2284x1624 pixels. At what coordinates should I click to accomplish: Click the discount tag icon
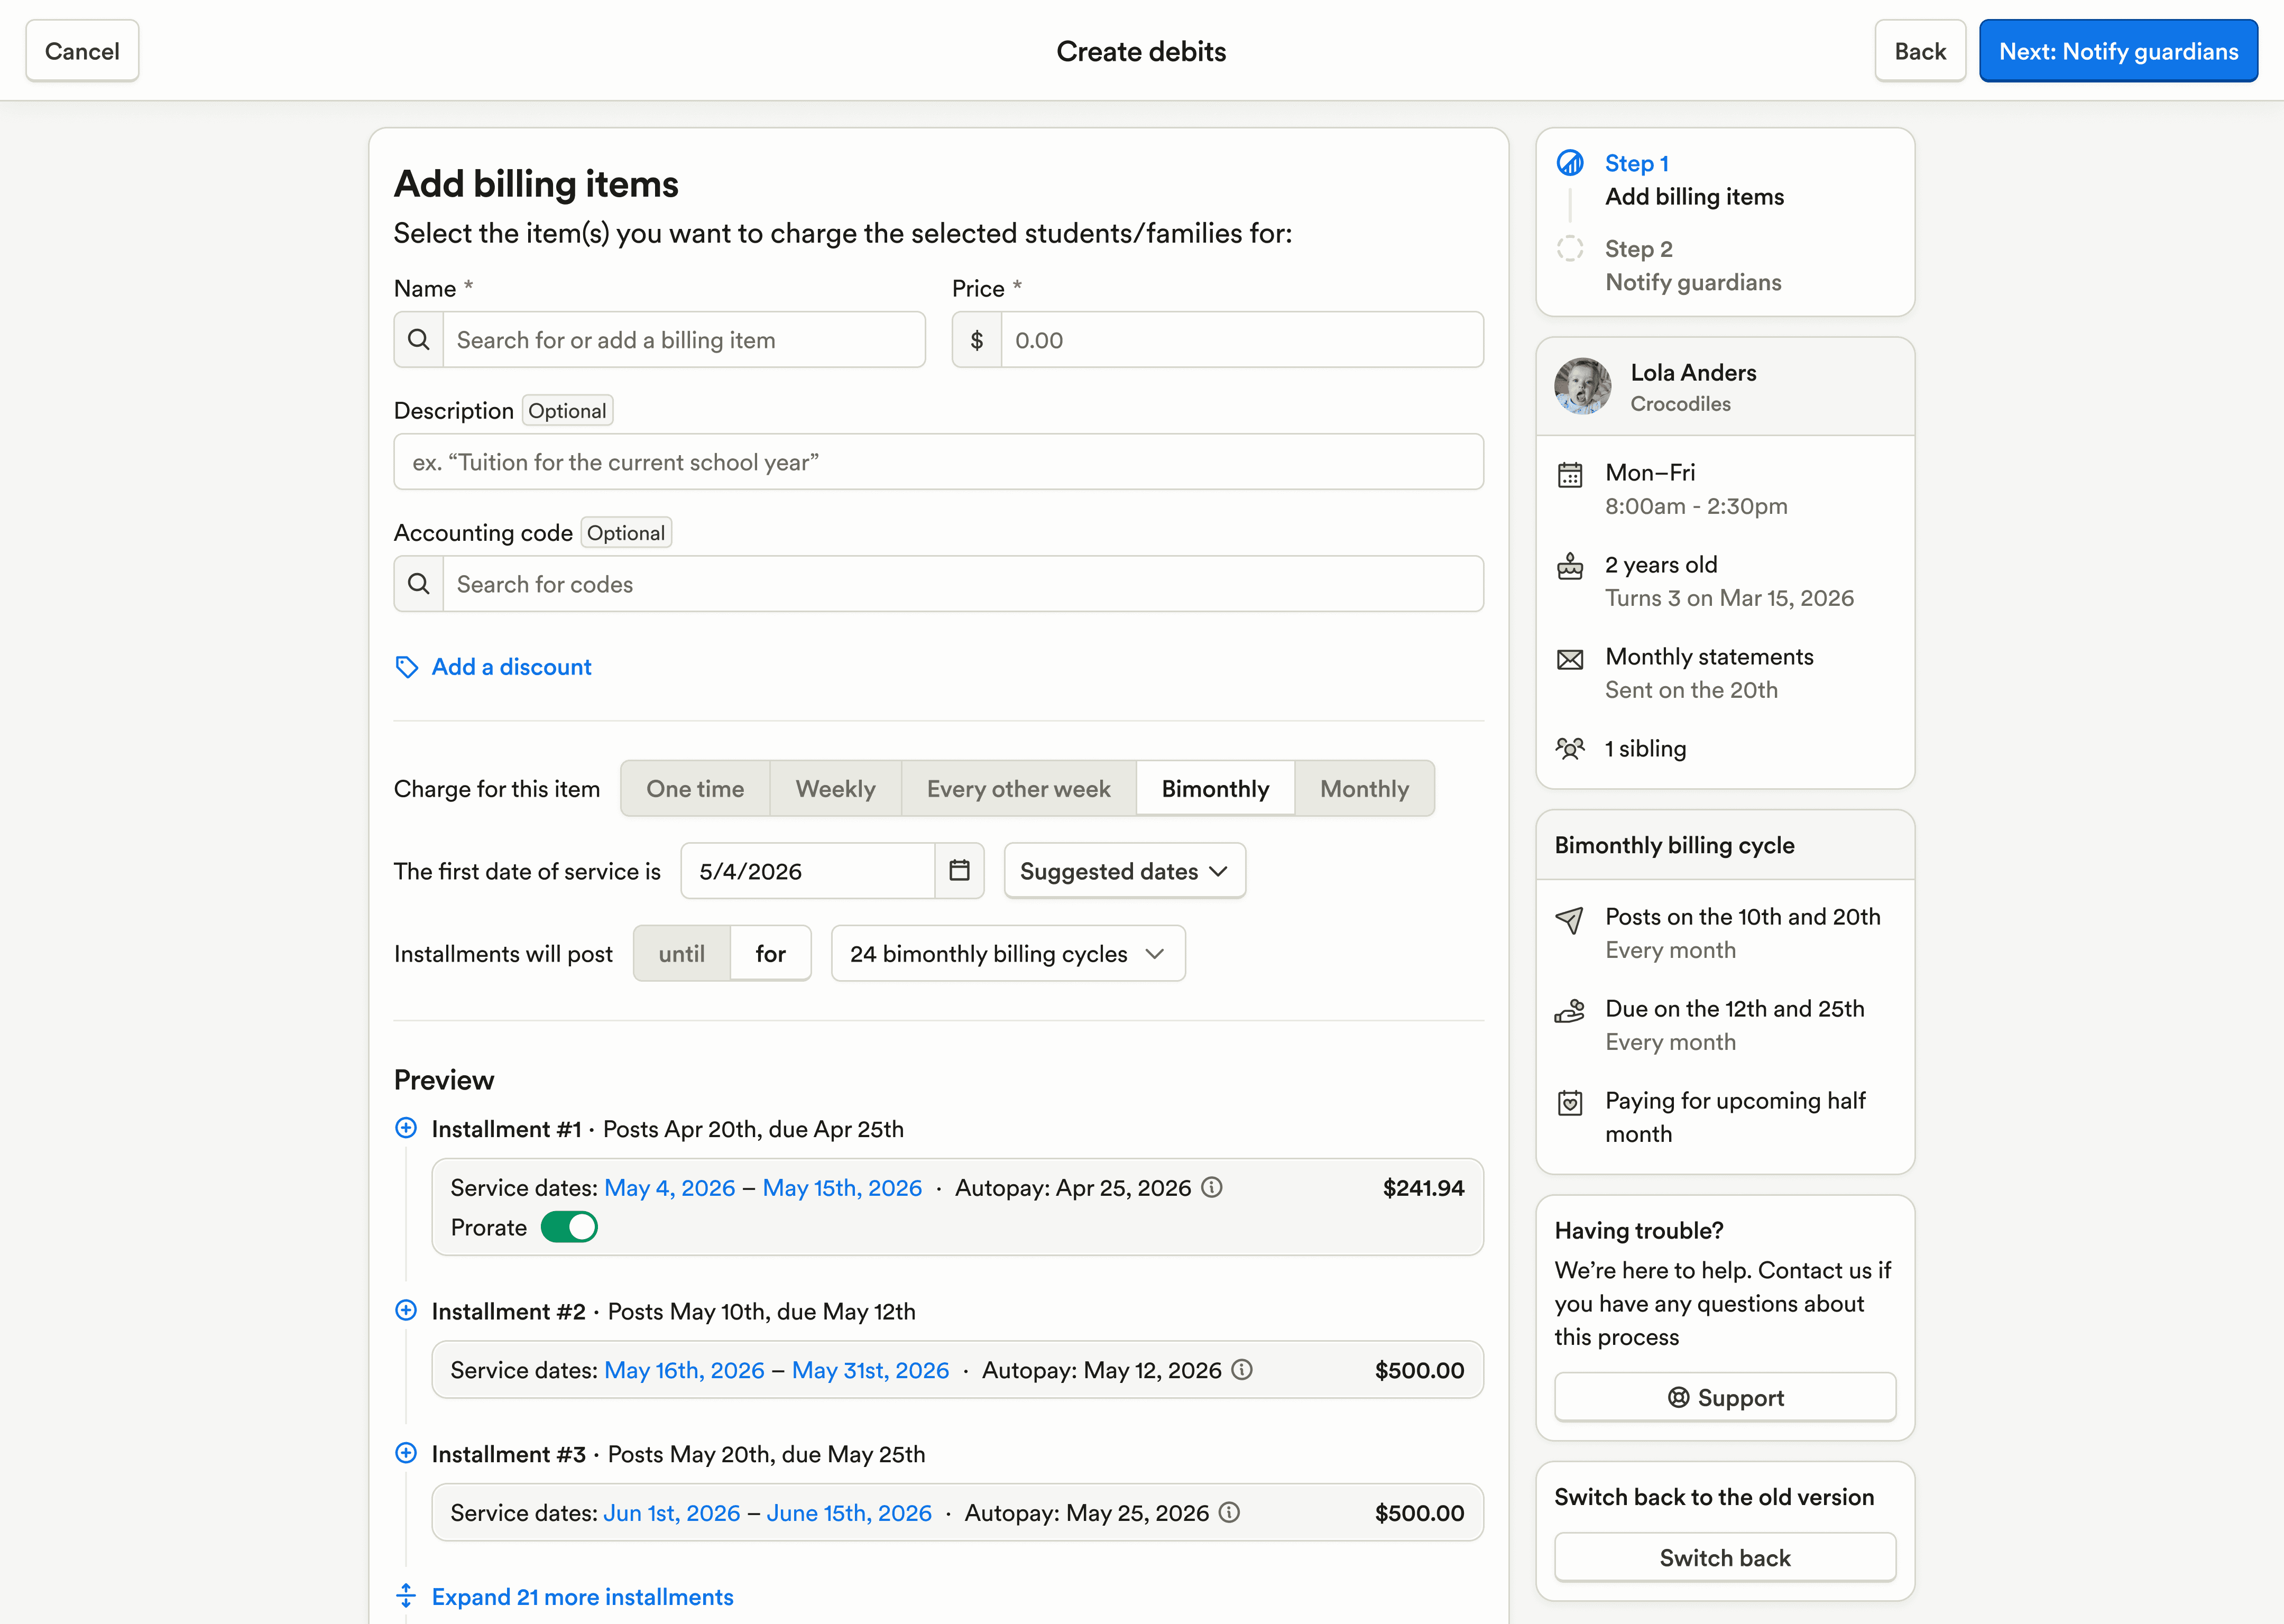pos(406,667)
